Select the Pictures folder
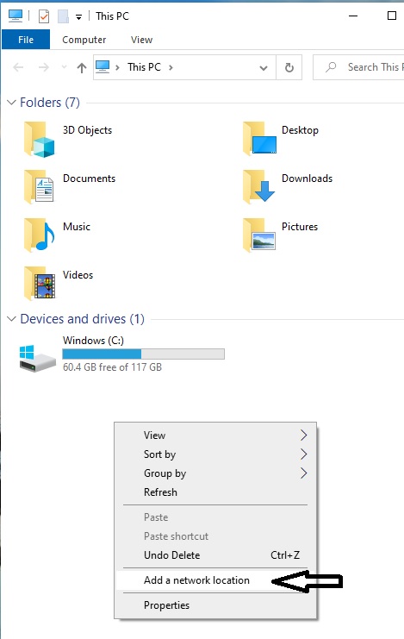Image resolution: width=404 pixels, height=639 pixels. [280, 235]
